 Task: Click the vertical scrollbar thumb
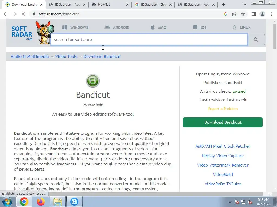click(275, 36)
